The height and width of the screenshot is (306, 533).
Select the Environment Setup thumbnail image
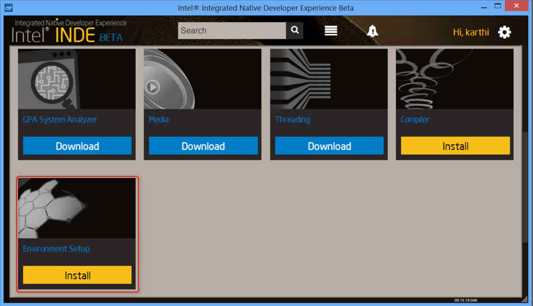coord(77,208)
